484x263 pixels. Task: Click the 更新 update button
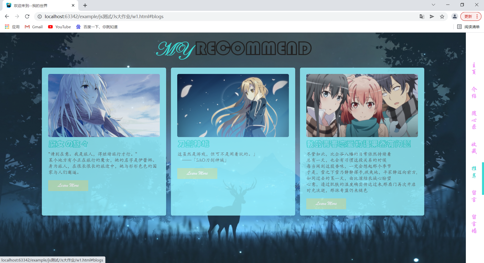(x=468, y=16)
